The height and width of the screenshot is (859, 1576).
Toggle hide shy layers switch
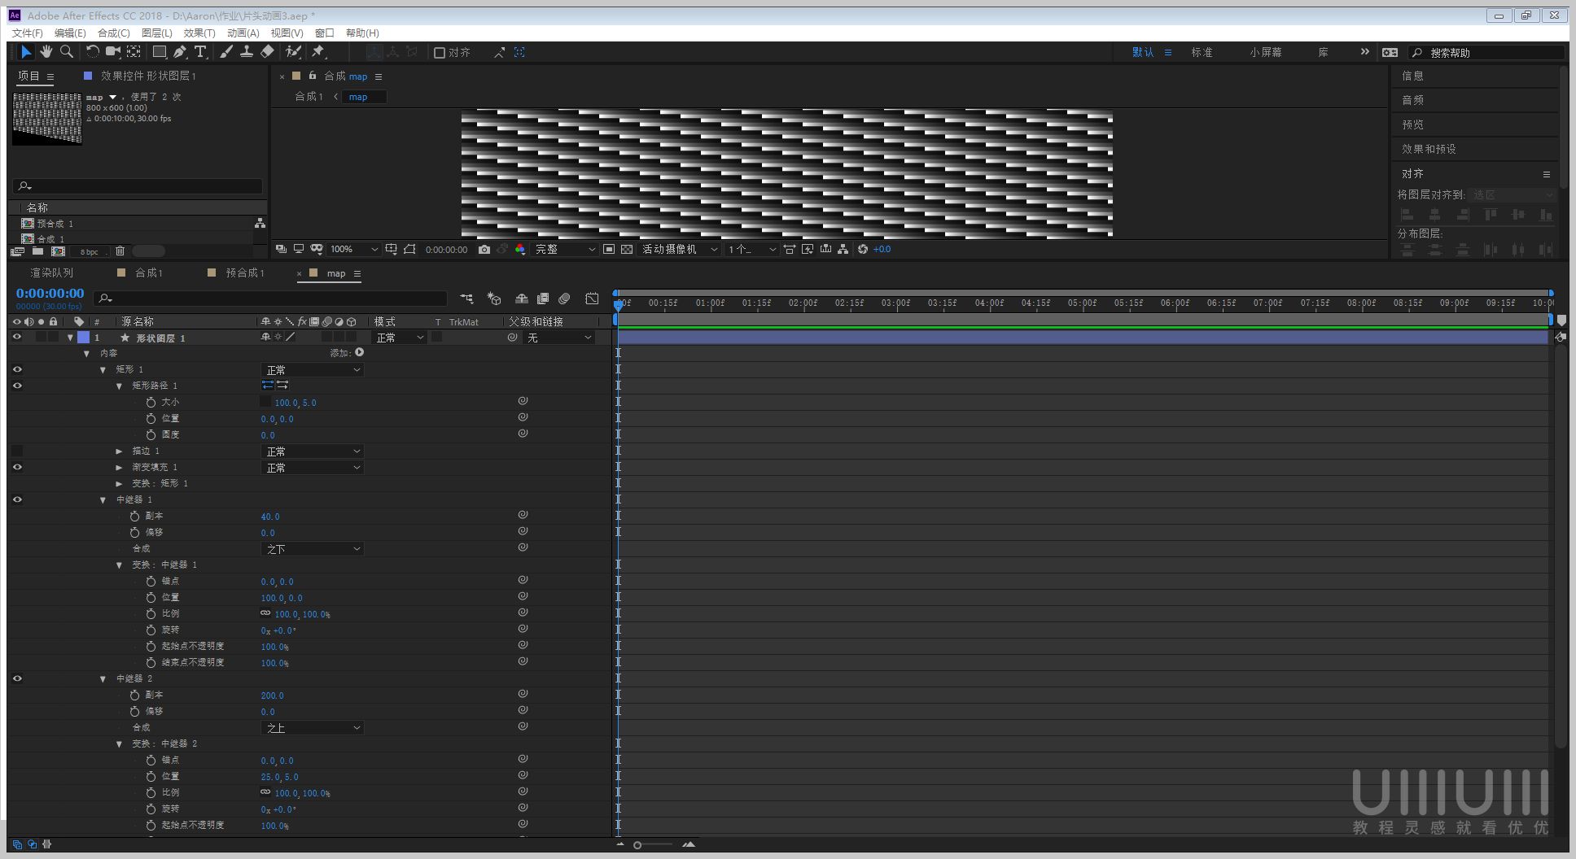tap(522, 299)
